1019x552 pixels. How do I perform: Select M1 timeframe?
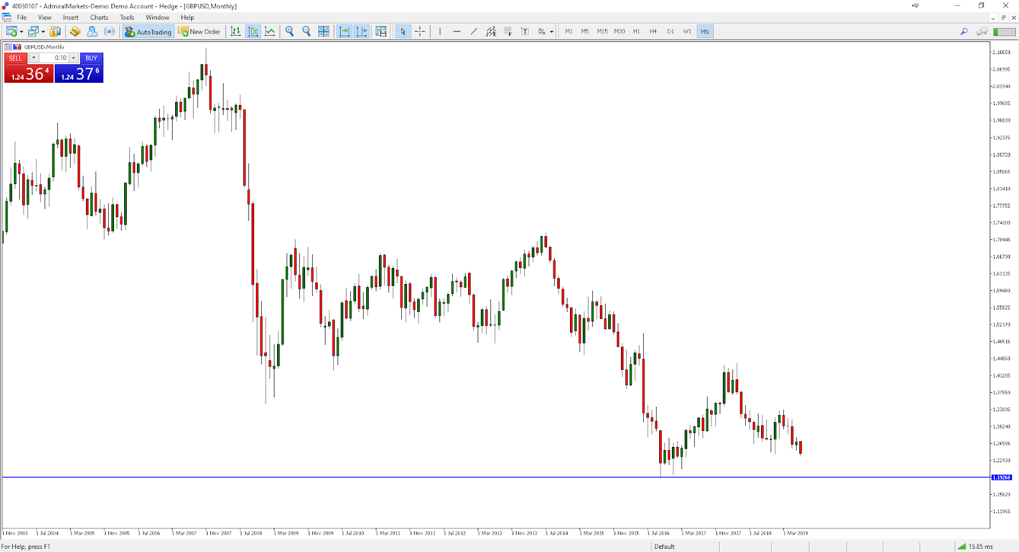pyautogui.click(x=569, y=31)
